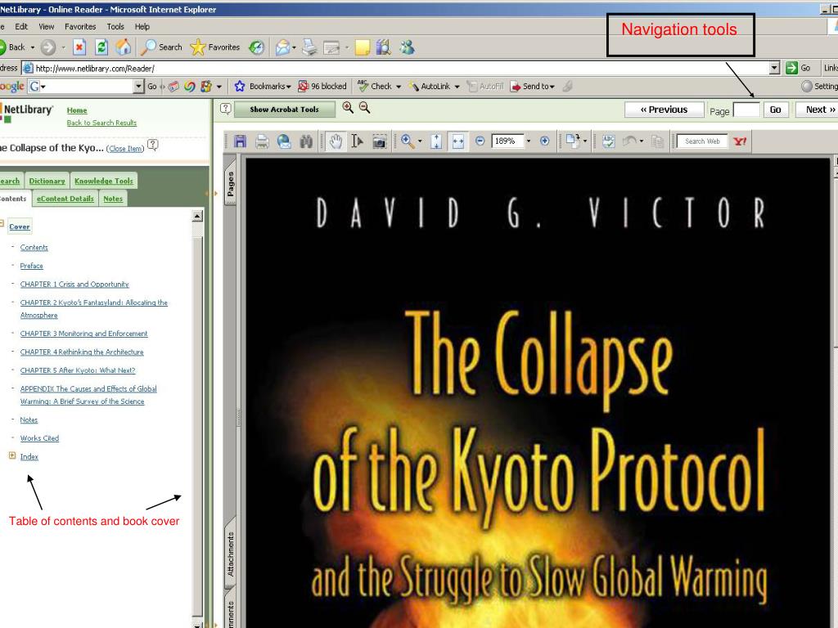
Task: Open the Favorites menu
Action: 80,26
